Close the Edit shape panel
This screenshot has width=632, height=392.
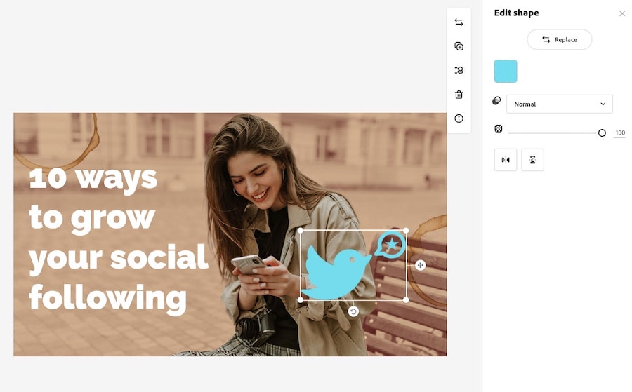tap(622, 14)
